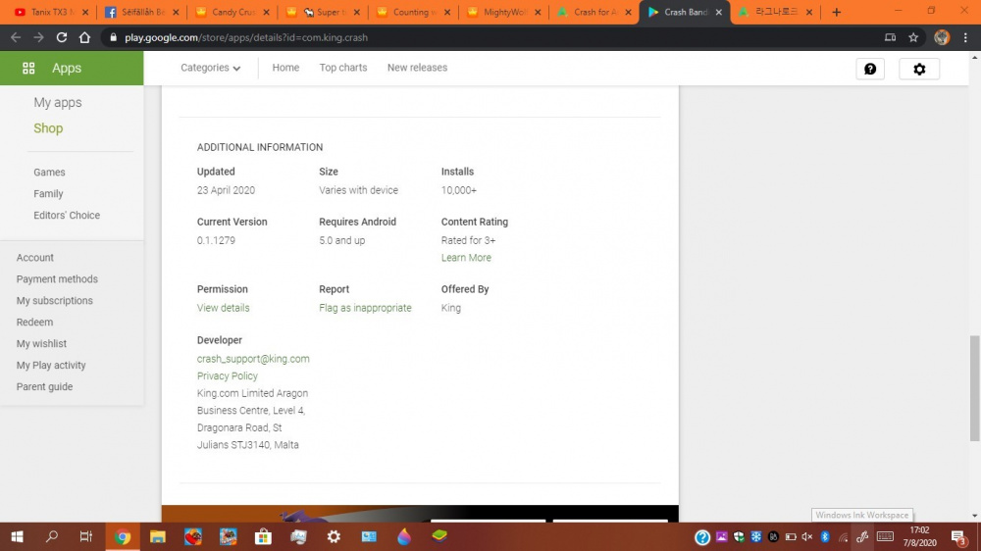Navigate back with the browser arrow
981x551 pixels.
coord(16,37)
